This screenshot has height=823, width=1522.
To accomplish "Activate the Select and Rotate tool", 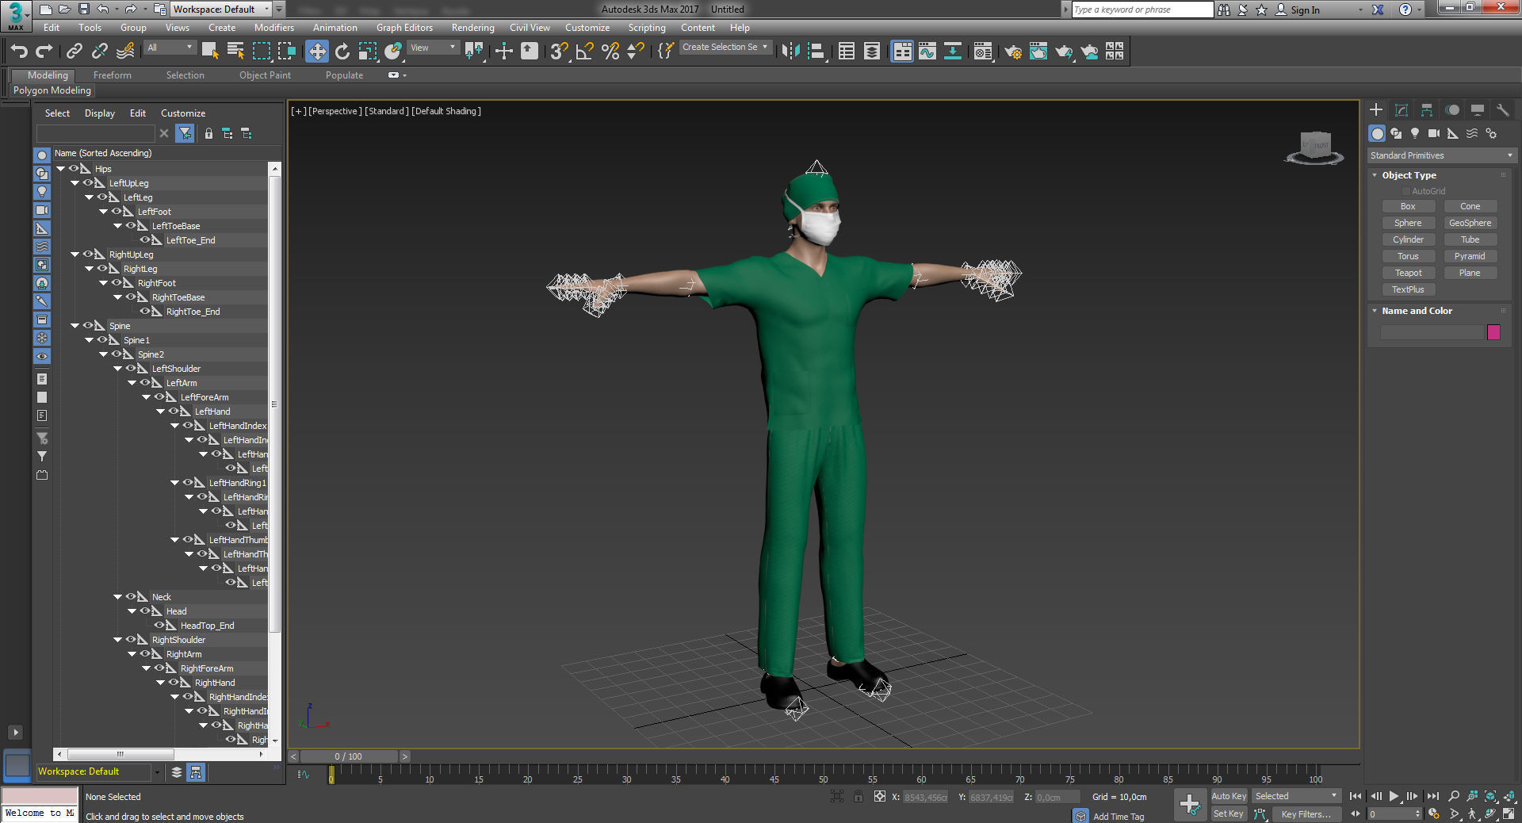I will click(342, 52).
